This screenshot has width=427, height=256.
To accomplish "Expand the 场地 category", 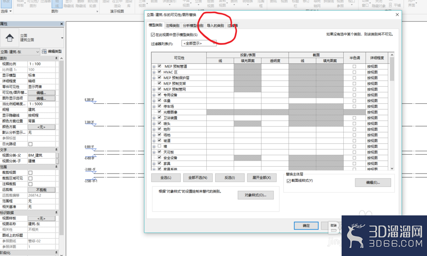I will pos(154,135).
